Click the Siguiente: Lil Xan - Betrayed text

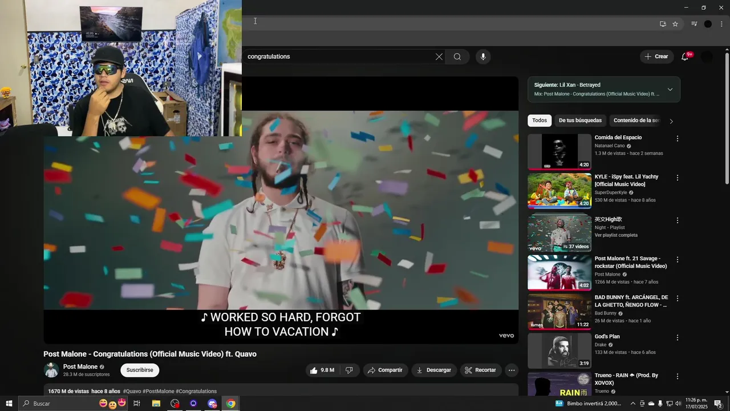tap(567, 85)
